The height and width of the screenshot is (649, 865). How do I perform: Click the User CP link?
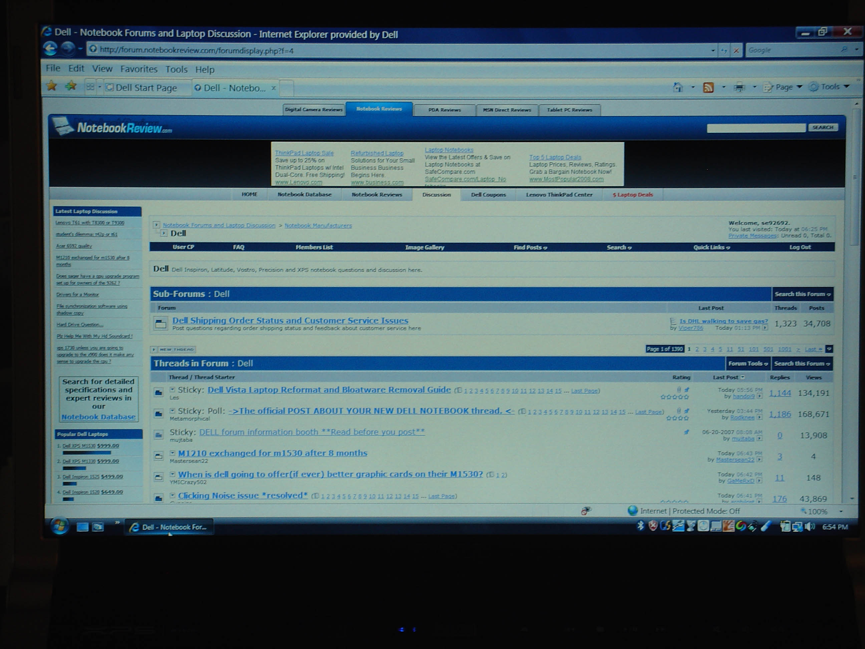tap(183, 247)
